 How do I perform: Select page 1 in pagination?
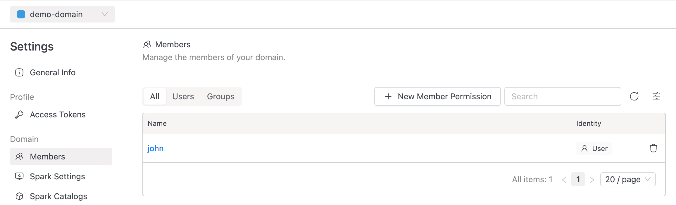(578, 179)
